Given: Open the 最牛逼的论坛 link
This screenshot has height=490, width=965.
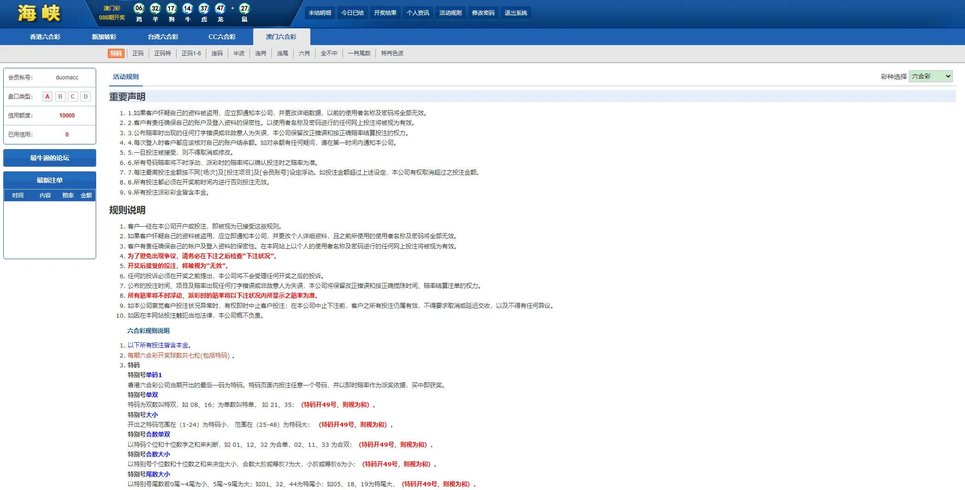Looking at the screenshot, I should tap(49, 158).
